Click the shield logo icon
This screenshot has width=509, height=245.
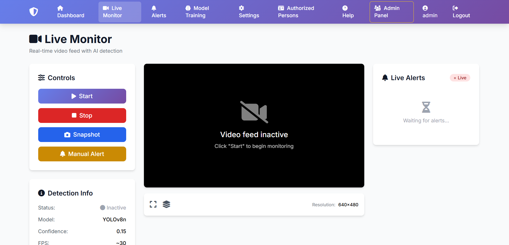point(34,12)
